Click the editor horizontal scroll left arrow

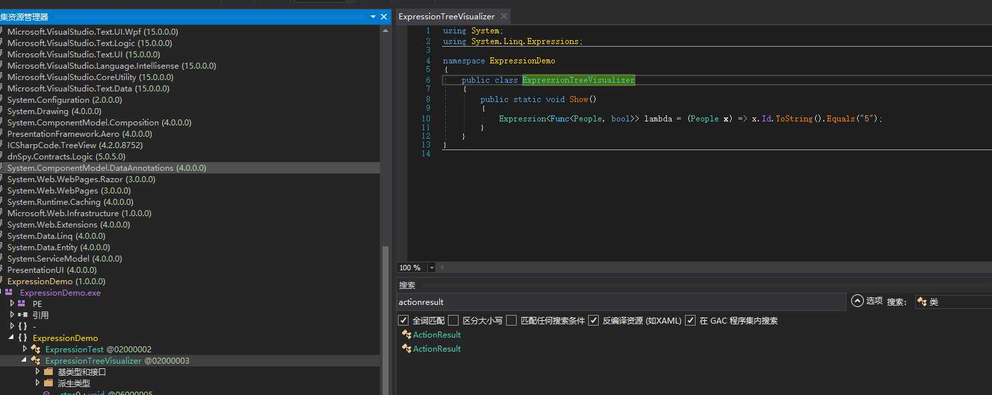coord(441,268)
